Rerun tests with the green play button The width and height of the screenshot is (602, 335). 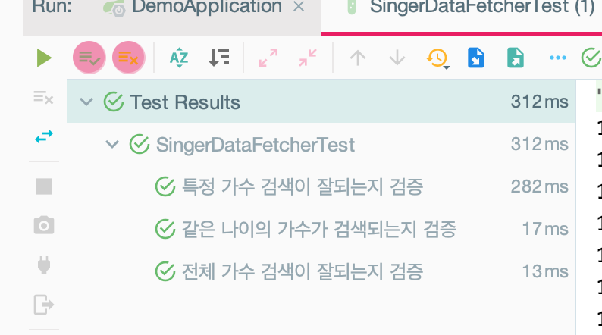(44, 58)
